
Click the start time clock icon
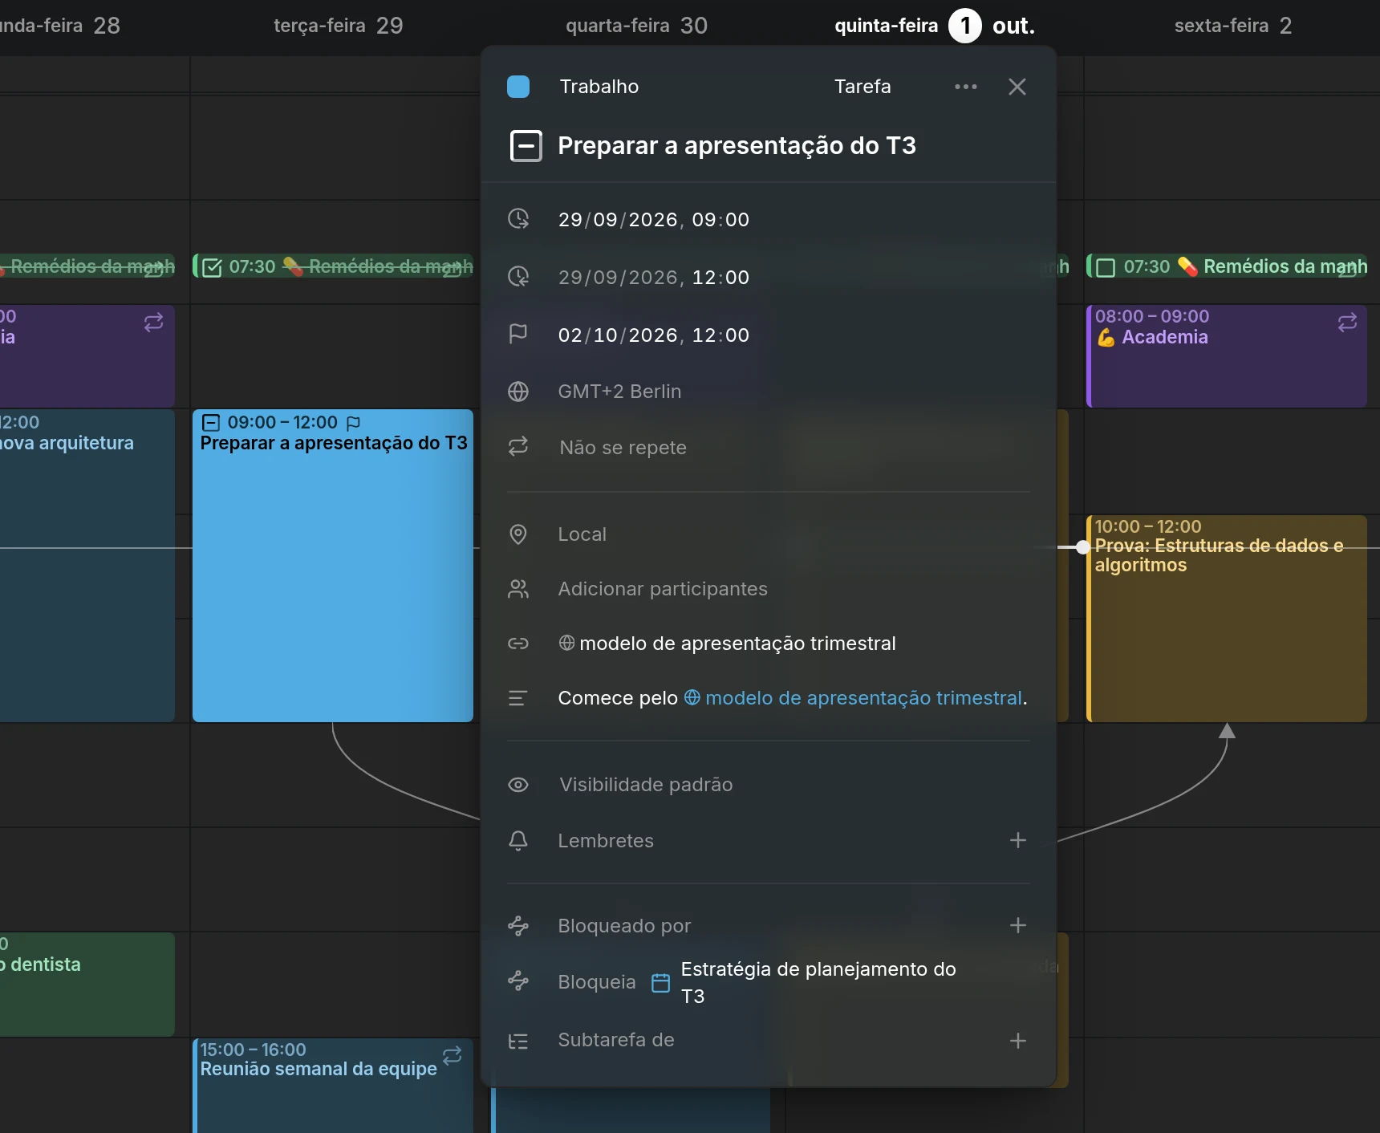point(518,218)
